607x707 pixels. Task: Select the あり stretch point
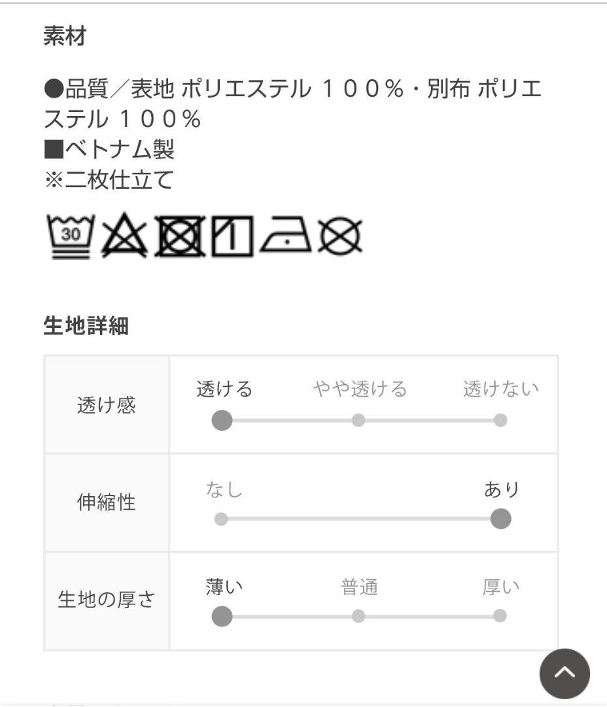tap(500, 519)
